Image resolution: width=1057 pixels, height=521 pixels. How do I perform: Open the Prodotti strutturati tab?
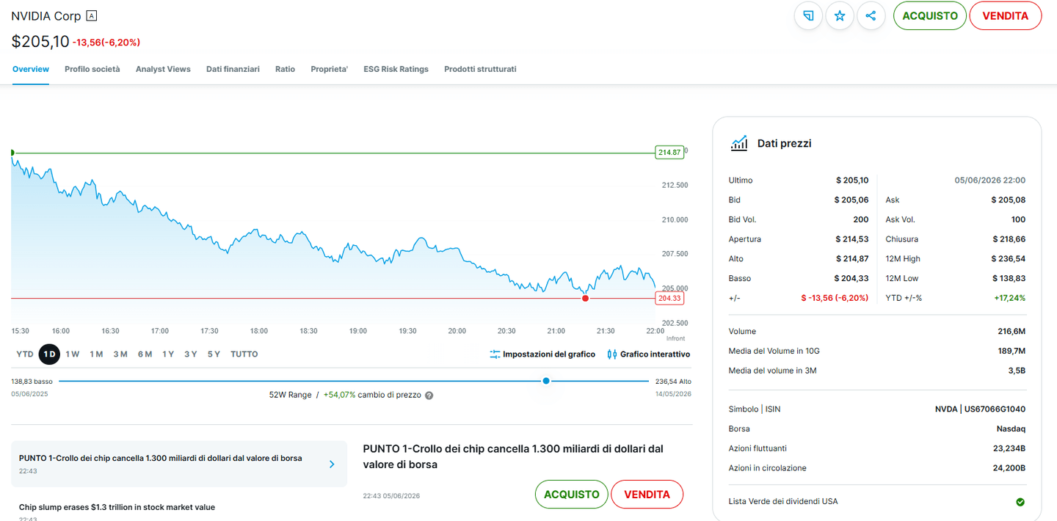click(x=480, y=69)
